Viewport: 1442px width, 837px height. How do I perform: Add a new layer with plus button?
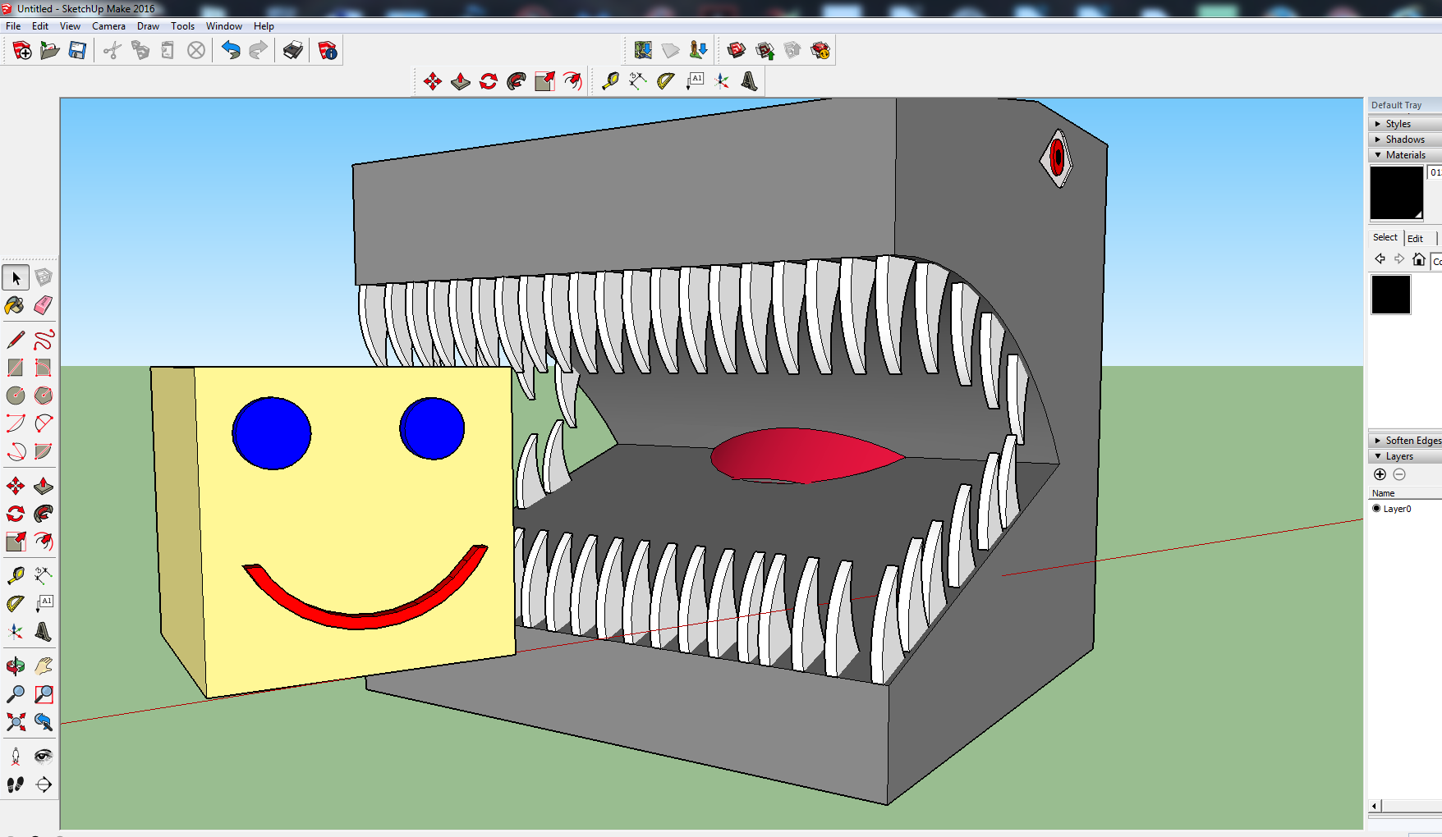[1380, 474]
